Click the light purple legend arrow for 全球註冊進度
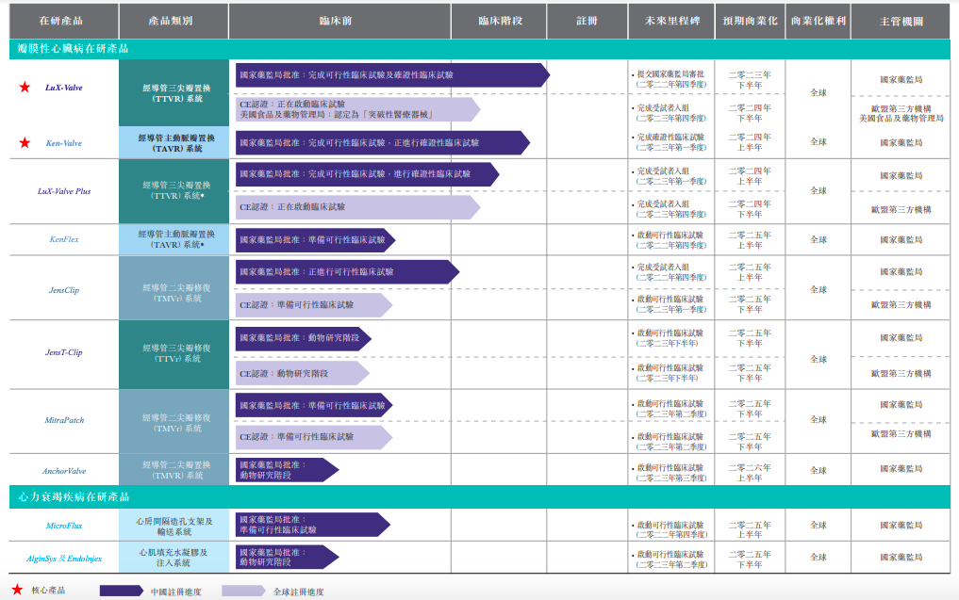 (243, 591)
